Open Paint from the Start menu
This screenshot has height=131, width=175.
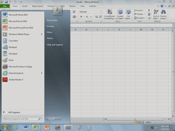(11, 60)
